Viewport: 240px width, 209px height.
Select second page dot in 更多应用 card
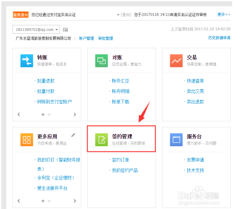click(x=49, y=201)
